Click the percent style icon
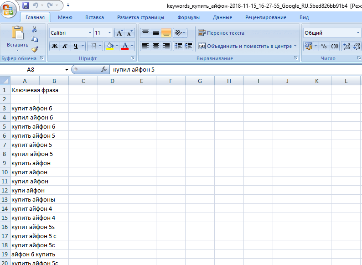Viewport: 362px width, 265px height. coord(324,46)
